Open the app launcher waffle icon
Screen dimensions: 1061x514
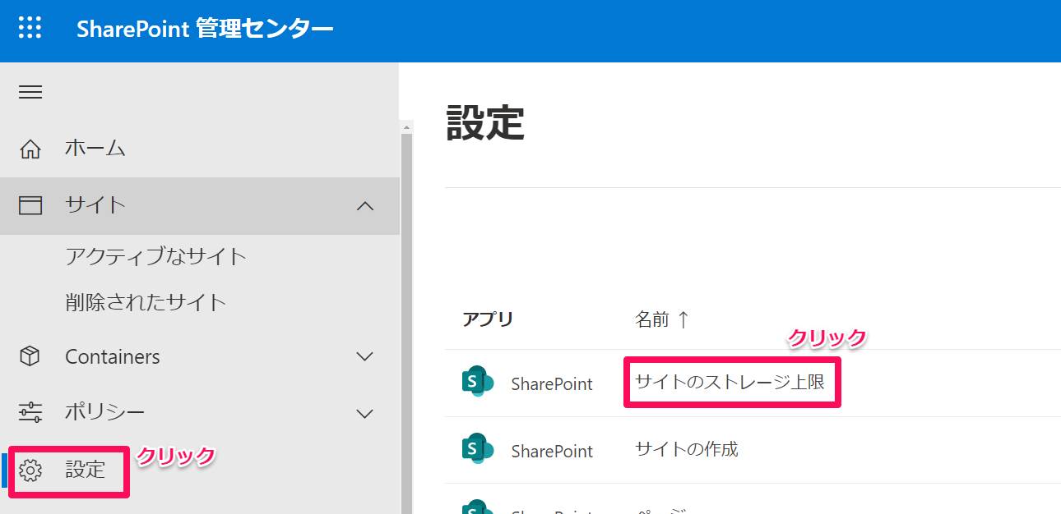coord(30,27)
